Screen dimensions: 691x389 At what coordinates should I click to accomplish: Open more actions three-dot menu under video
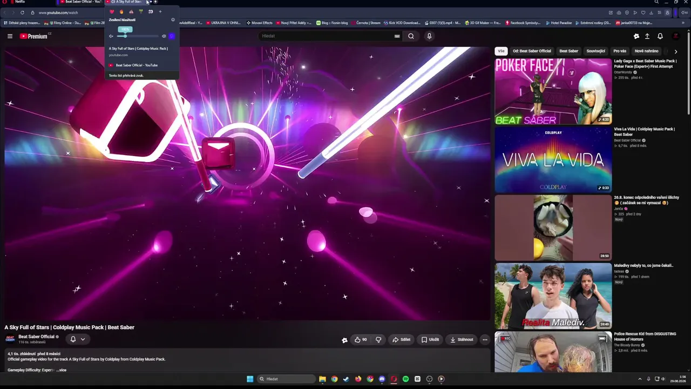click(485, 340)
